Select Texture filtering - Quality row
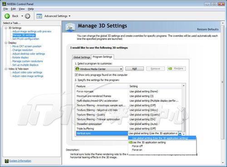This screenshot has height=167, width=227. tap(128, 115)
